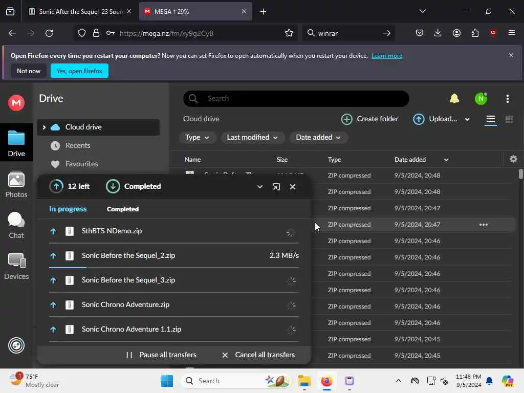
Task: Show site shield tracking protection info
Action: 82,33
